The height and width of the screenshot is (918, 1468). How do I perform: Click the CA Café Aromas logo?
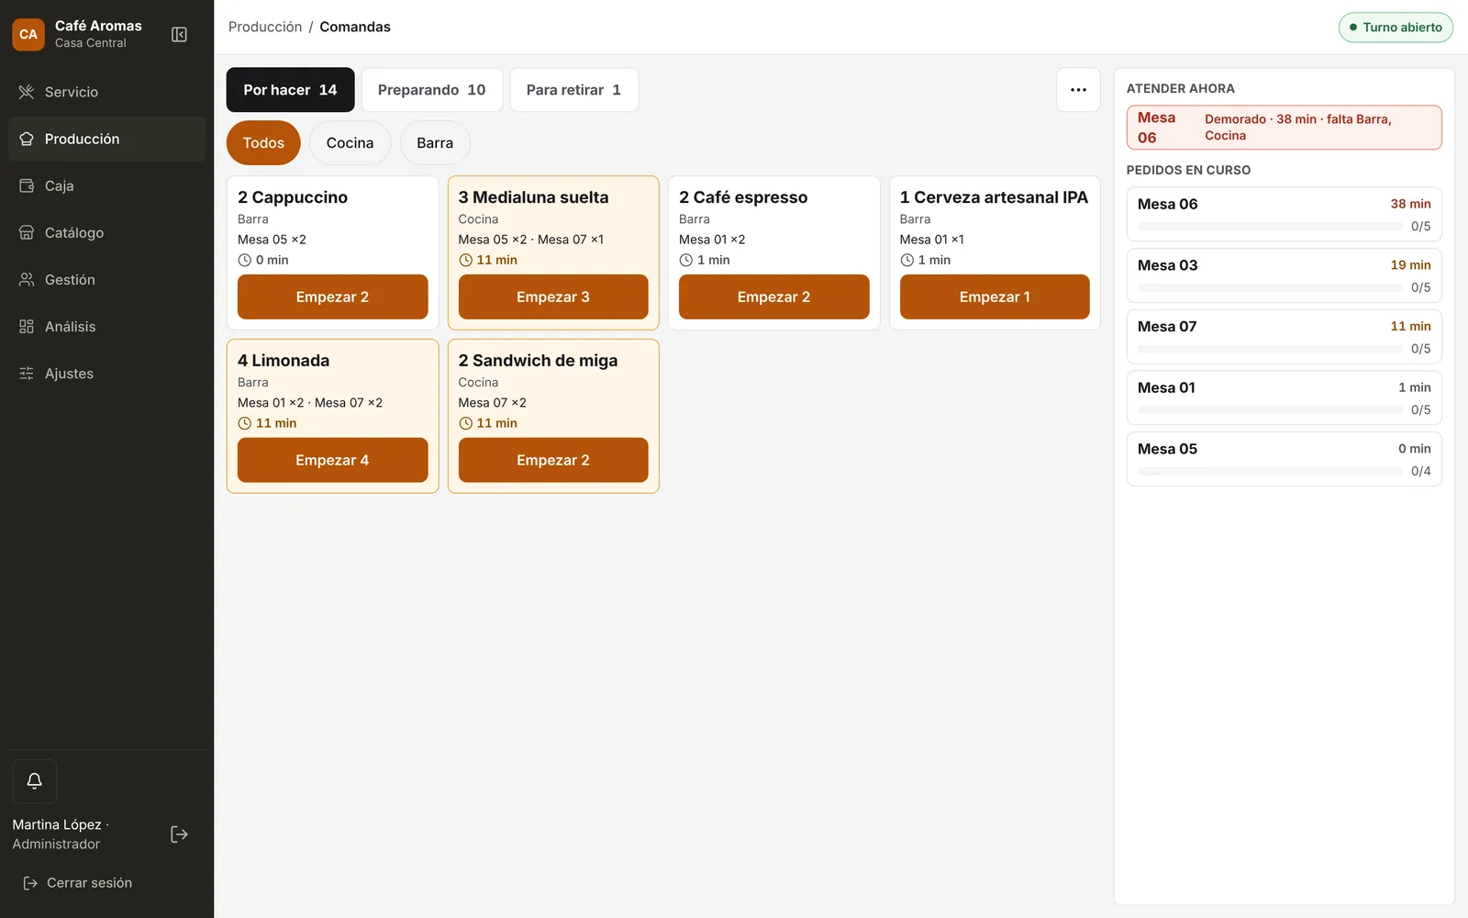pos(28,35)
